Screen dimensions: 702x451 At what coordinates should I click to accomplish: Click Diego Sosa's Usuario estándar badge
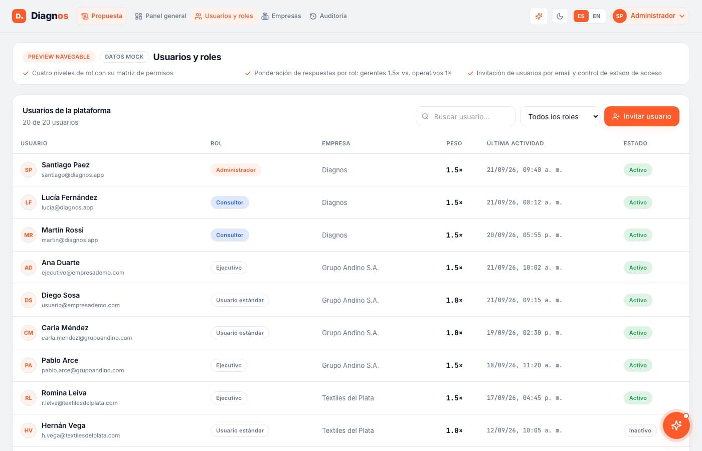pos(240,300)
